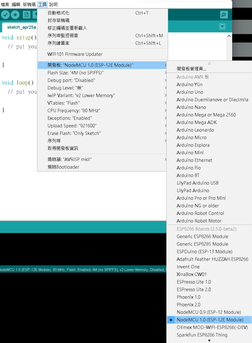Click the New sketch toolbar icon

pos(27,15)
